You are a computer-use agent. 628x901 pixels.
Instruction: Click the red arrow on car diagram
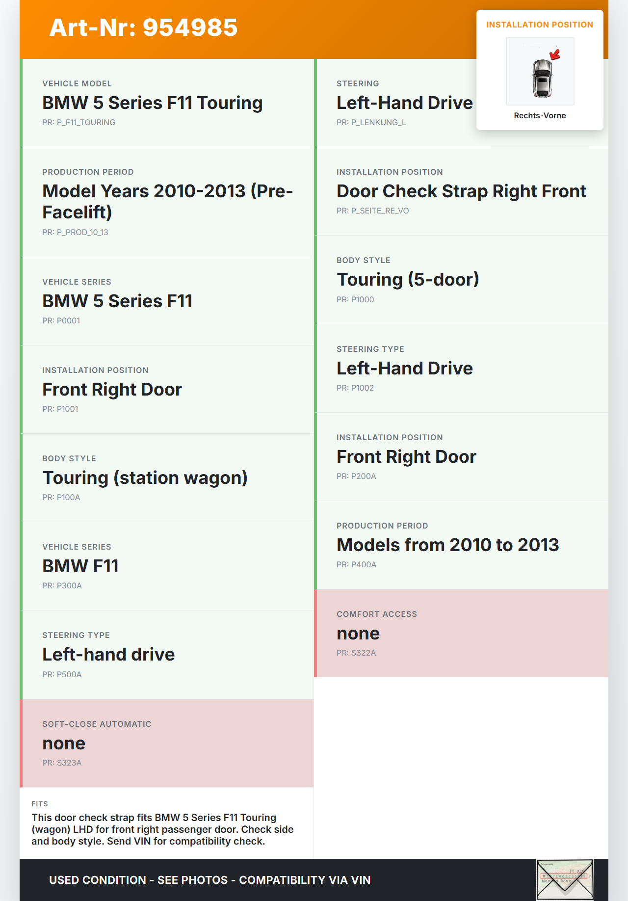click(x=555, y=54)
